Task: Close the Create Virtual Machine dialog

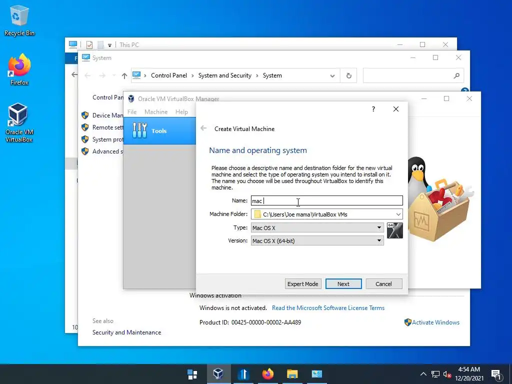Action: pos(396,109)
